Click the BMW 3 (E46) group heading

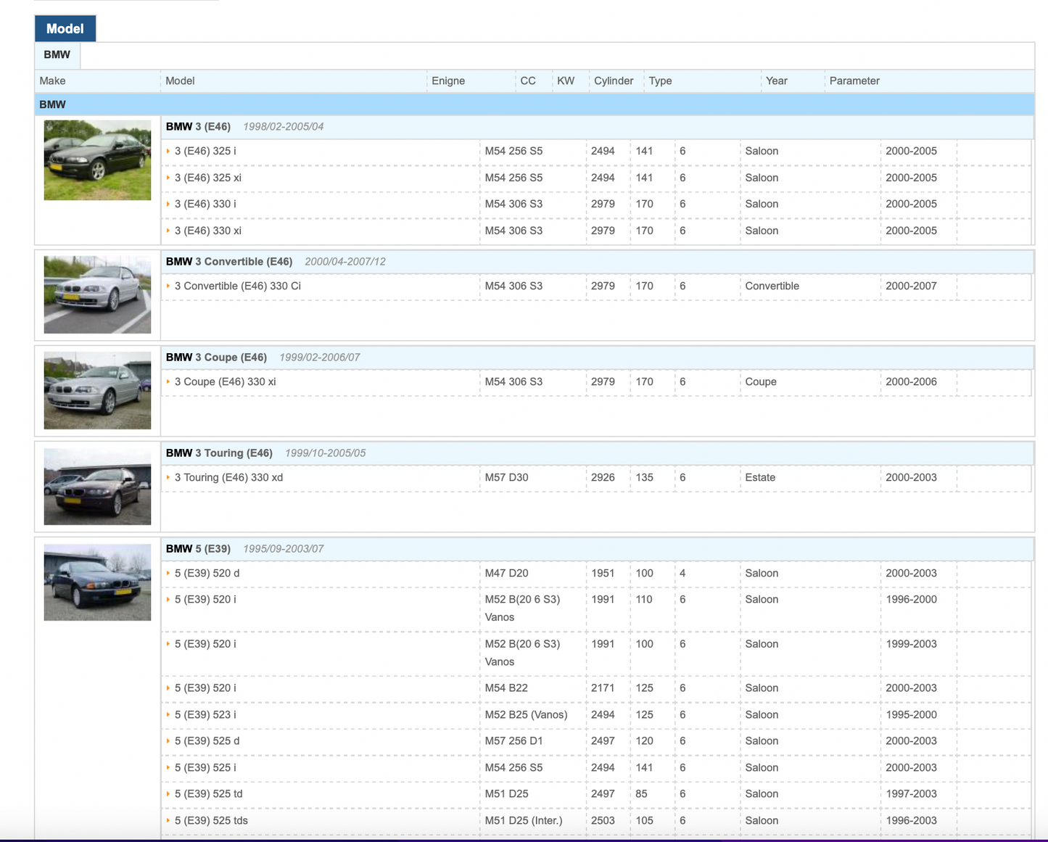pyautogui.click(x=198, y=127)
